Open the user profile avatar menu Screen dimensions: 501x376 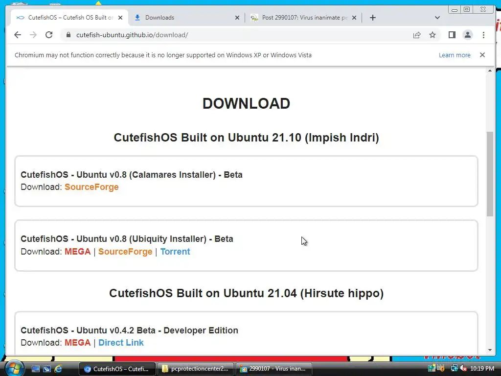click(x=467, y=35)
